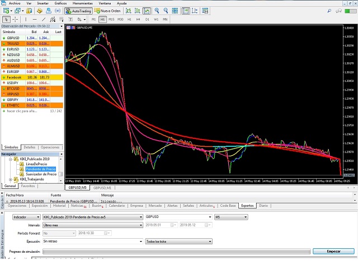Expand the KIKI_Trabajando folder
Image resolution: width=358 pixels, height=269 pixels.
(x=10, y=179)
